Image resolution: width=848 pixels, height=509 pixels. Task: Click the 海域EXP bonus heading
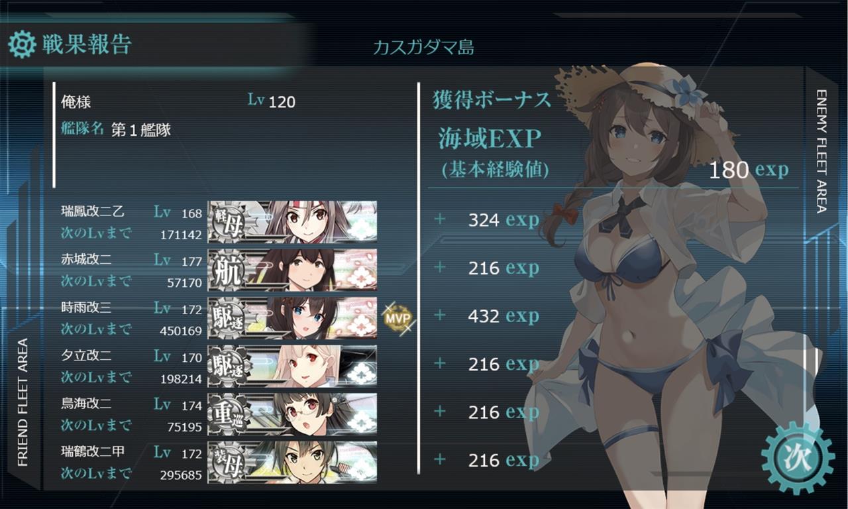click(490, 139)
